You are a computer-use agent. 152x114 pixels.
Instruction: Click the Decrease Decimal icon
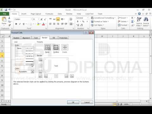(x=81, y=25)
